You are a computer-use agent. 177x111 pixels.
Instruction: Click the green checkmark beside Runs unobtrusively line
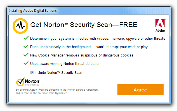click(26, 46)
